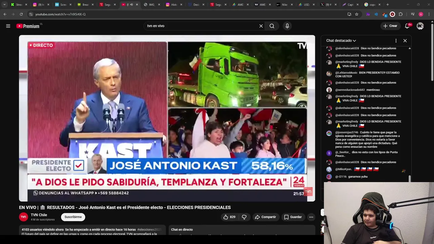Expand the Chat destacado dropdown
This screenshot has height=244, width=434.
click(341, 41)
